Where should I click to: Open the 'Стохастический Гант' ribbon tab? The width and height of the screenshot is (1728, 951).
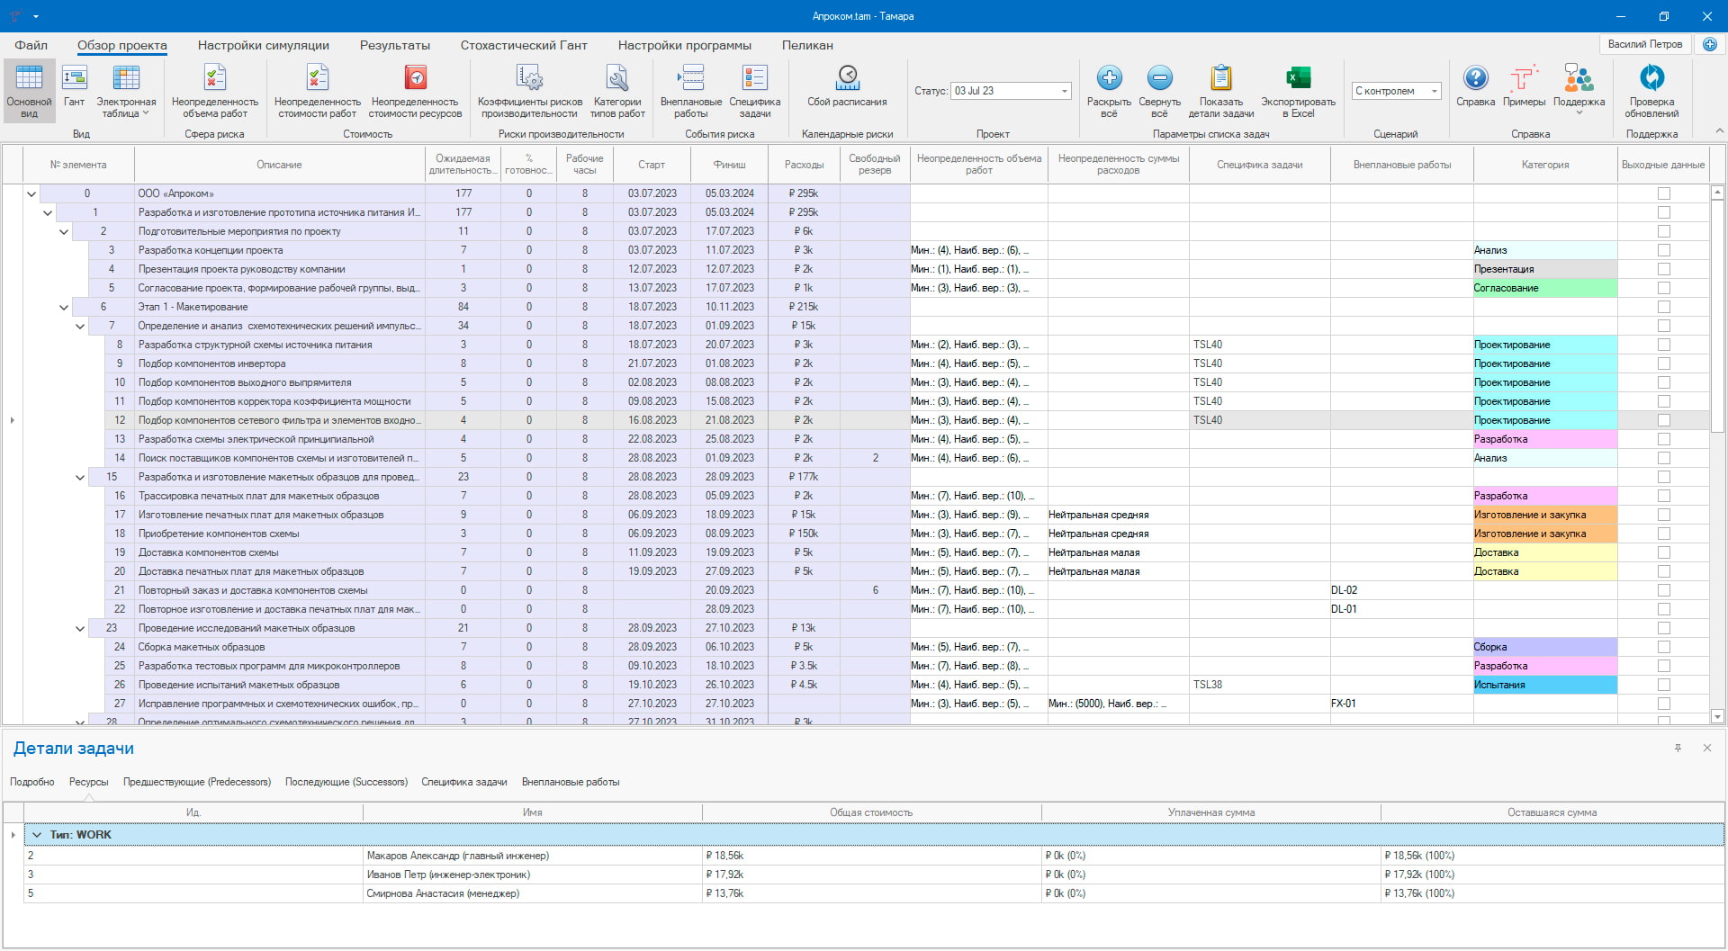point(524,45)
